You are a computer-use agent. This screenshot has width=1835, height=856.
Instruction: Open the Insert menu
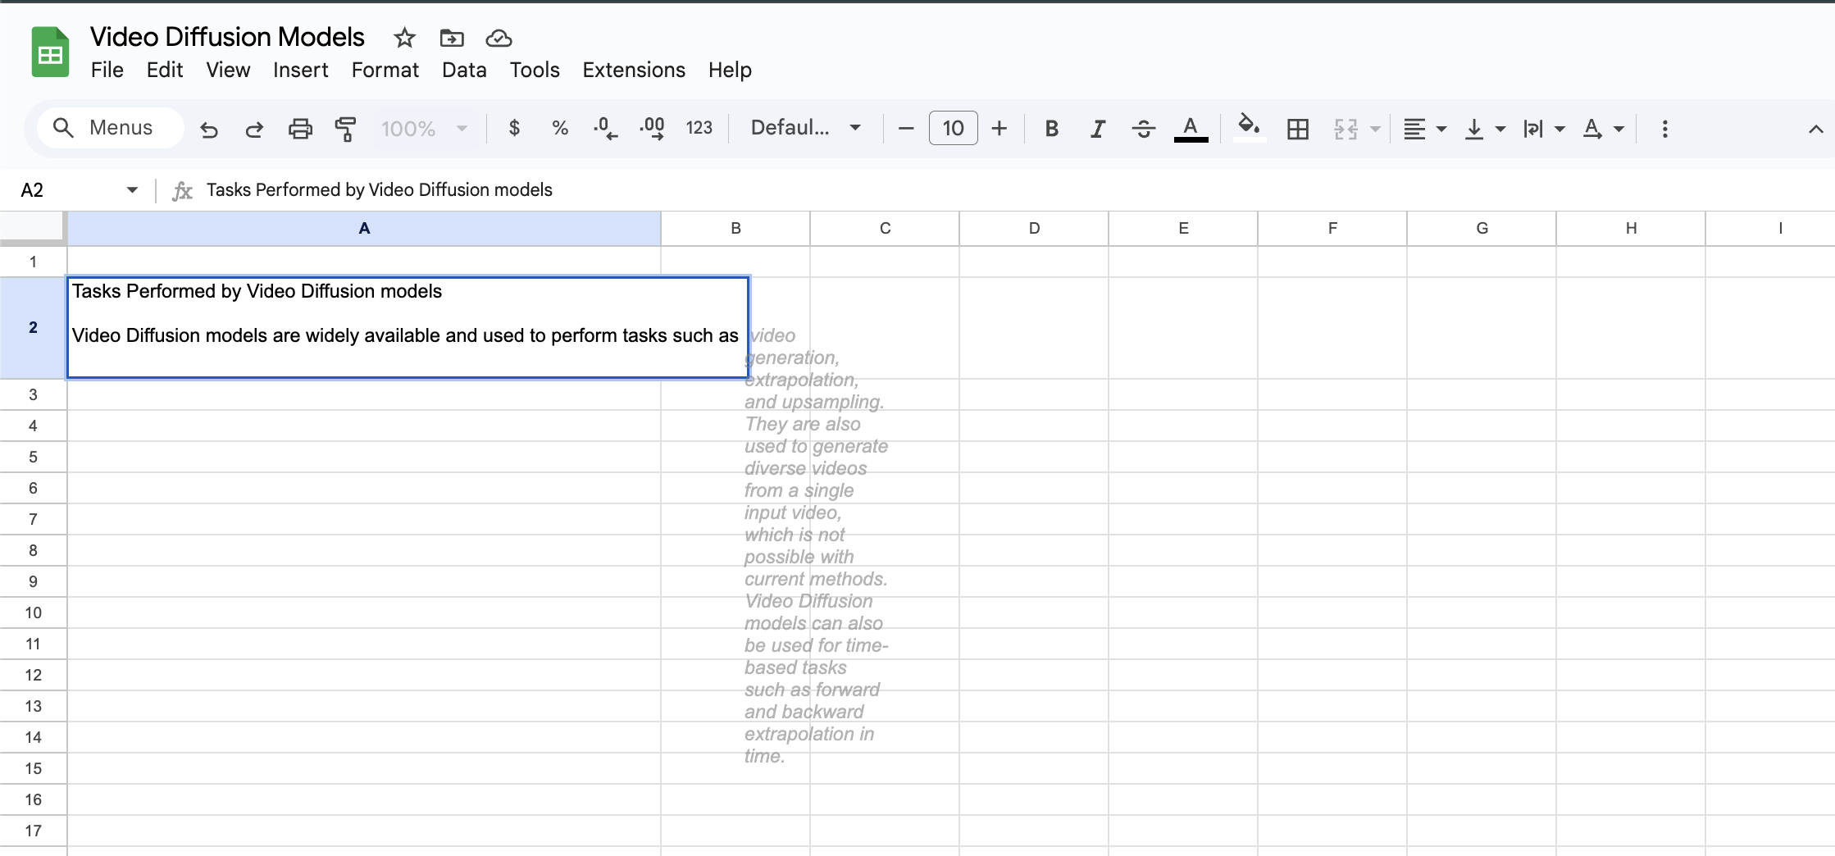click(x=300, y=71)
